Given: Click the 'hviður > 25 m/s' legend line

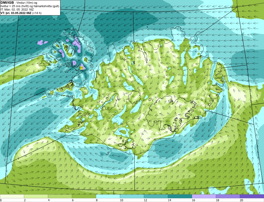Looking at the screenshot, I should tap(30, 6).
